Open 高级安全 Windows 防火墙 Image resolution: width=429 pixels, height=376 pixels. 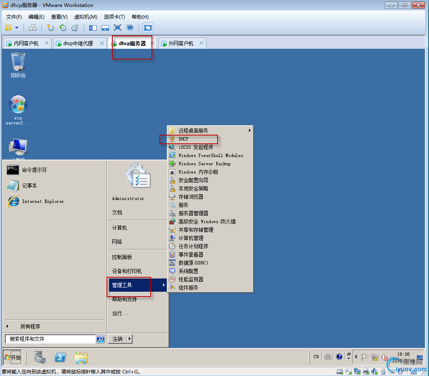coord(210,221)
